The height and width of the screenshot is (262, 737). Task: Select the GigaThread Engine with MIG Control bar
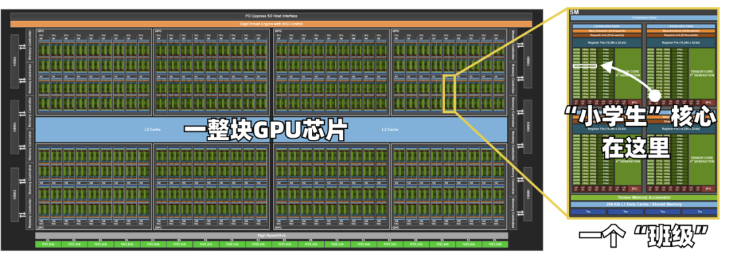tap(271, 23)
